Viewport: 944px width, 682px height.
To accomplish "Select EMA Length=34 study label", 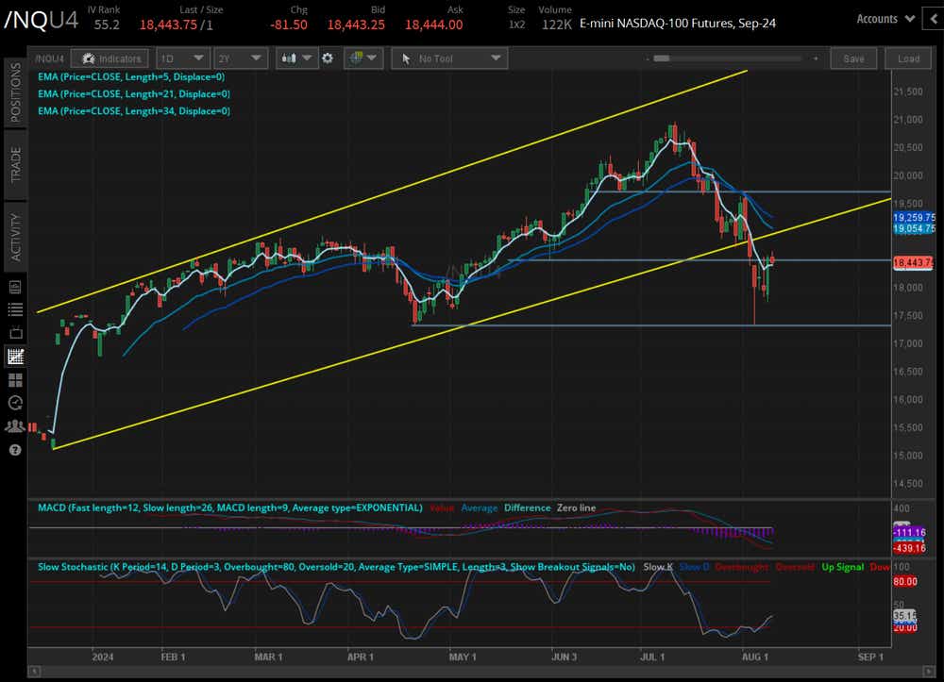I will [134, 110].
